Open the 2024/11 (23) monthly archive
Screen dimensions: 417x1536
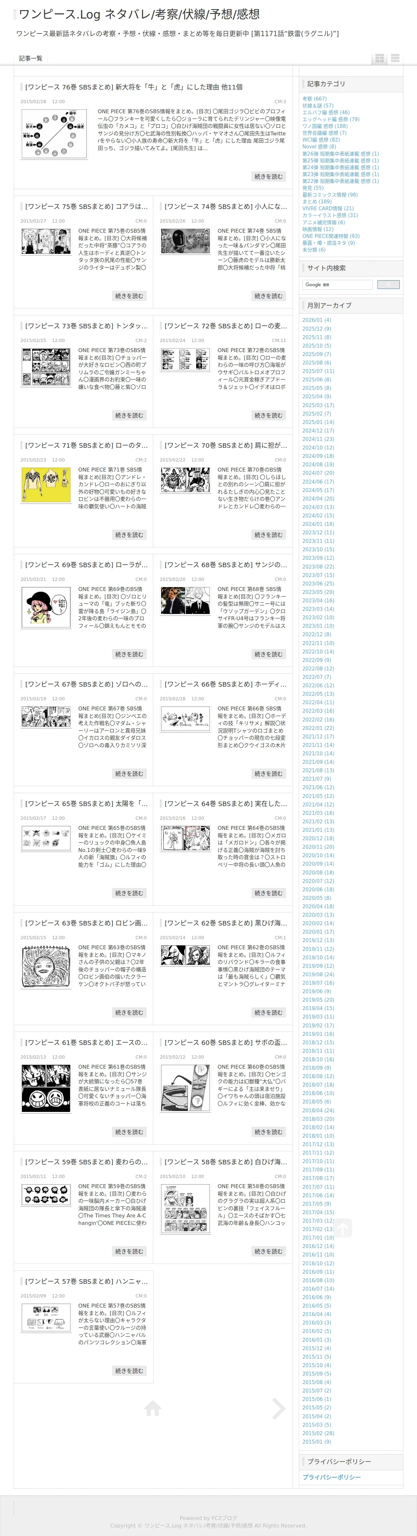[x=318, y=439]
